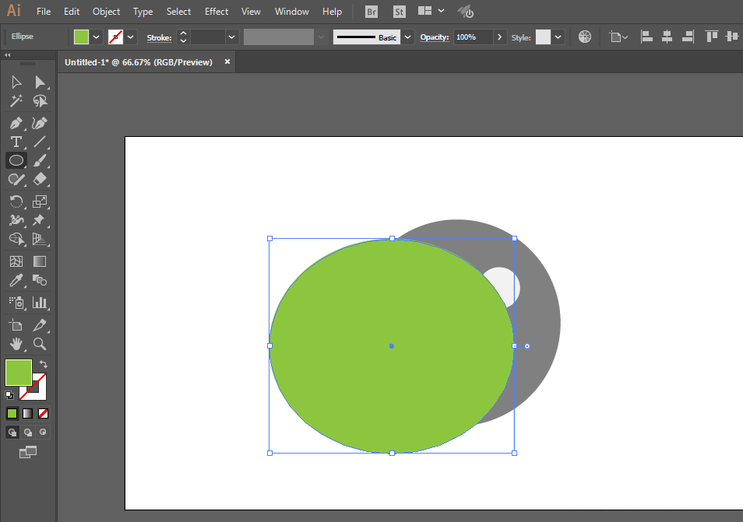Select the Blend tool
743x522 pixels.
[40, 280]
